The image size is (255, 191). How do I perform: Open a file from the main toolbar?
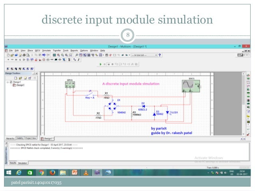coord(12,55)
